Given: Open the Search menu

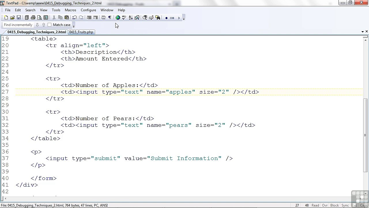Looking at the screenshot, I should 30,10.
